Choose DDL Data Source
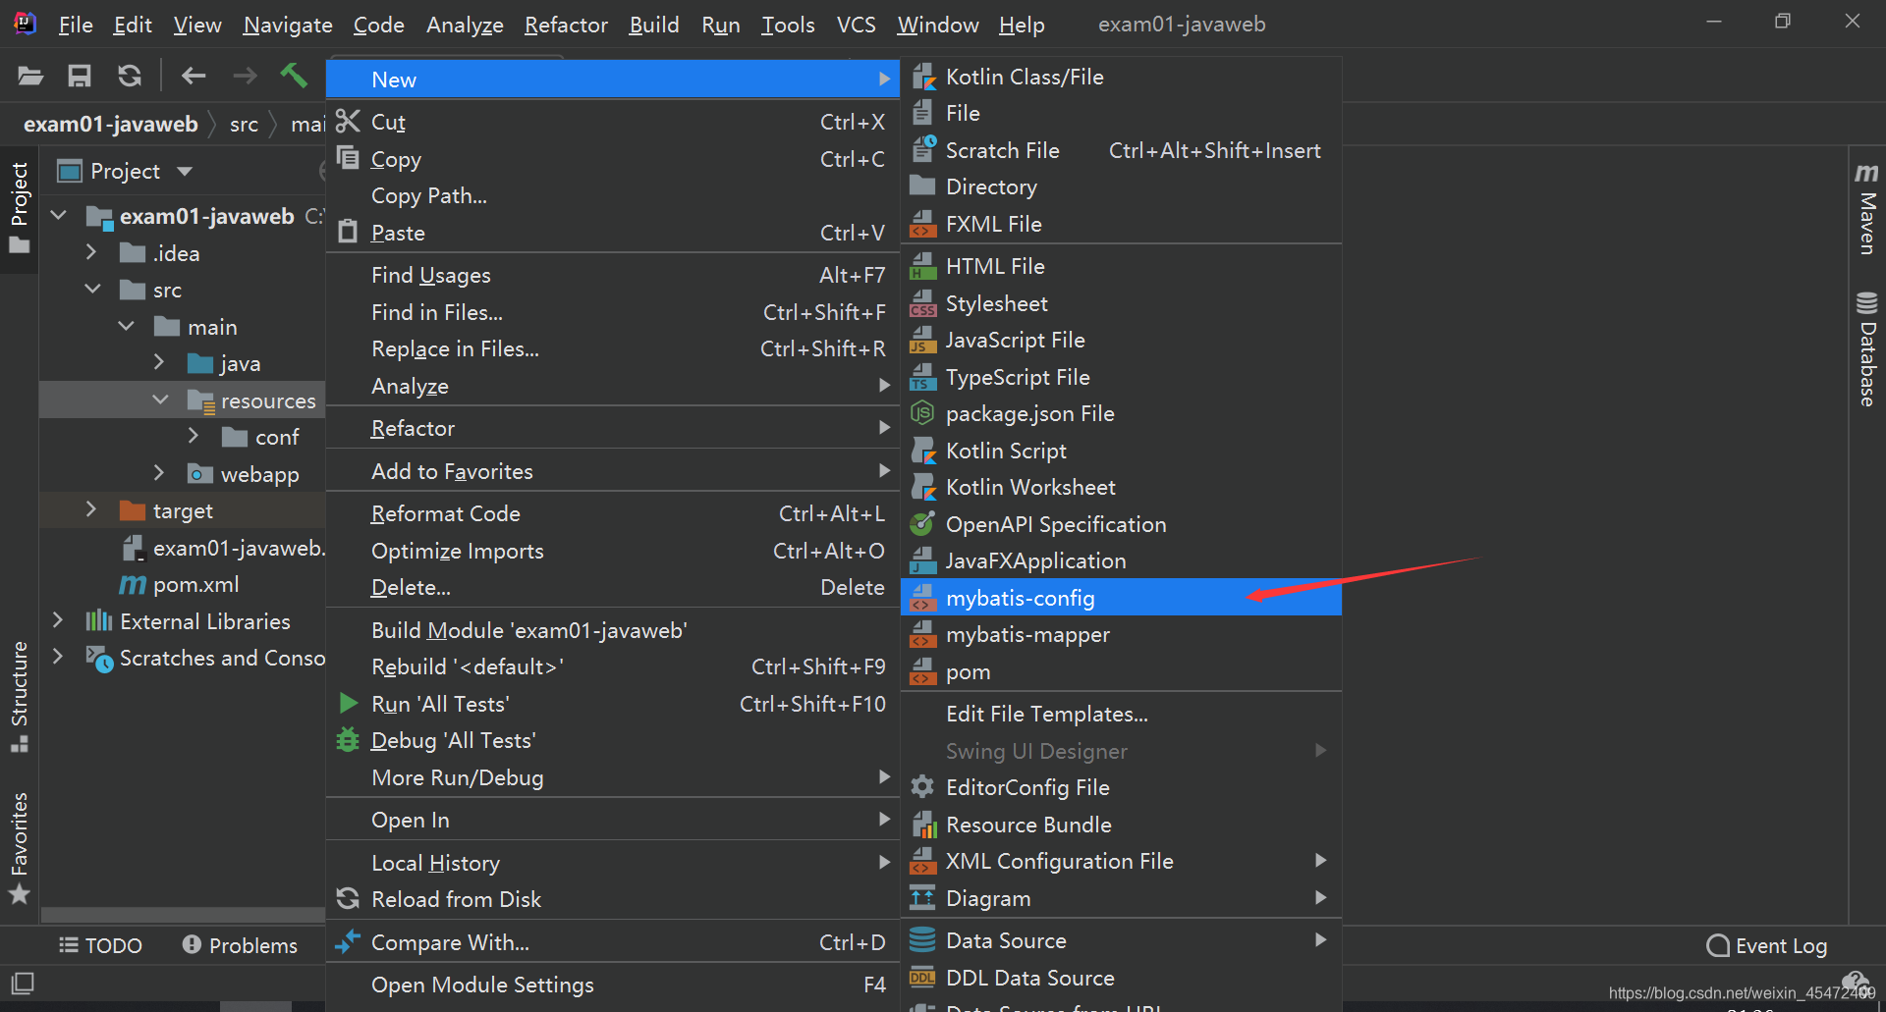 (1121, 978)
